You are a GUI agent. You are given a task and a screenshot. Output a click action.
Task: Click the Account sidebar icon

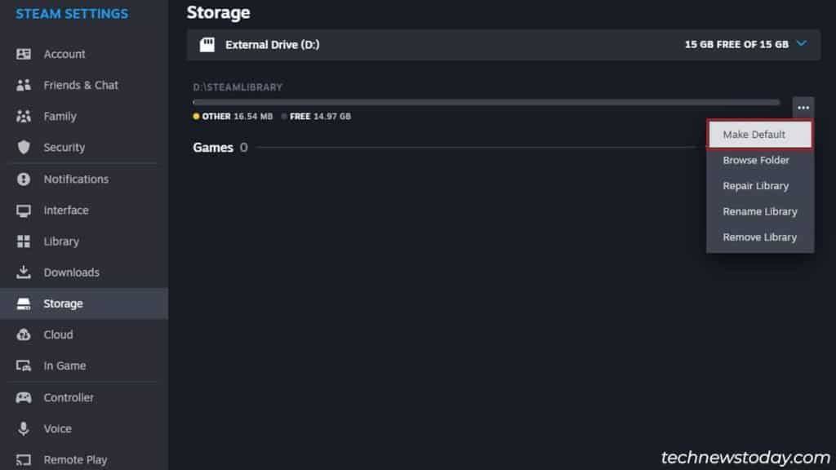pyautogui.click(x=24, y=54)
